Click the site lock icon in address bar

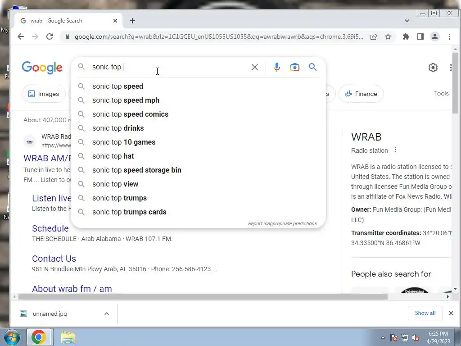point(68,36)
